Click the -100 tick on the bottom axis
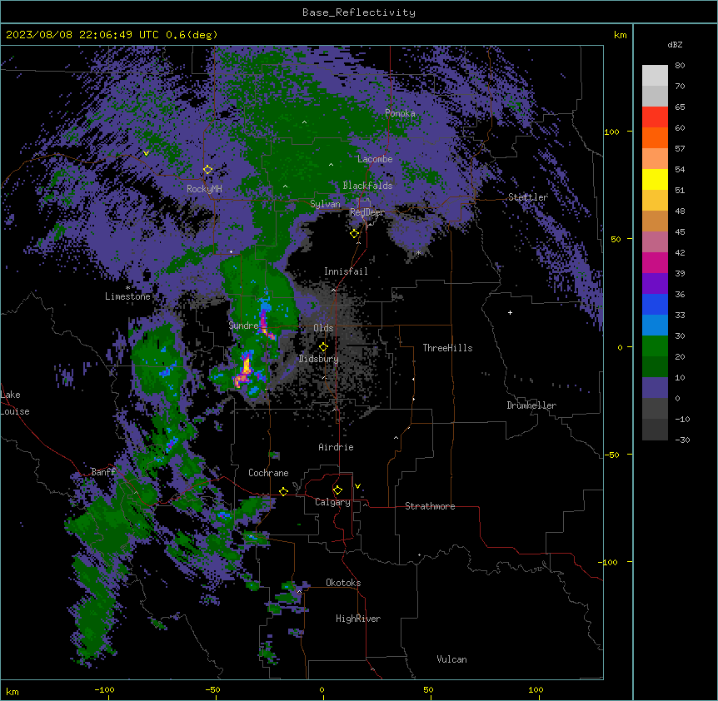The image size is (718, 701). click(104, 689)
